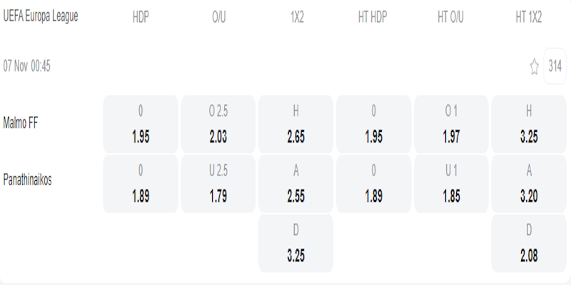Select half-time Malmo FF handicap at 1.95
The height and width of the screenshot is (285, 571).
[x=373, y=124]
